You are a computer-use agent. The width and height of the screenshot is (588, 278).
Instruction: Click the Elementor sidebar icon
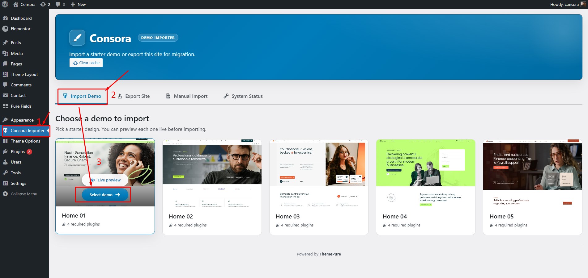(5, 29)
